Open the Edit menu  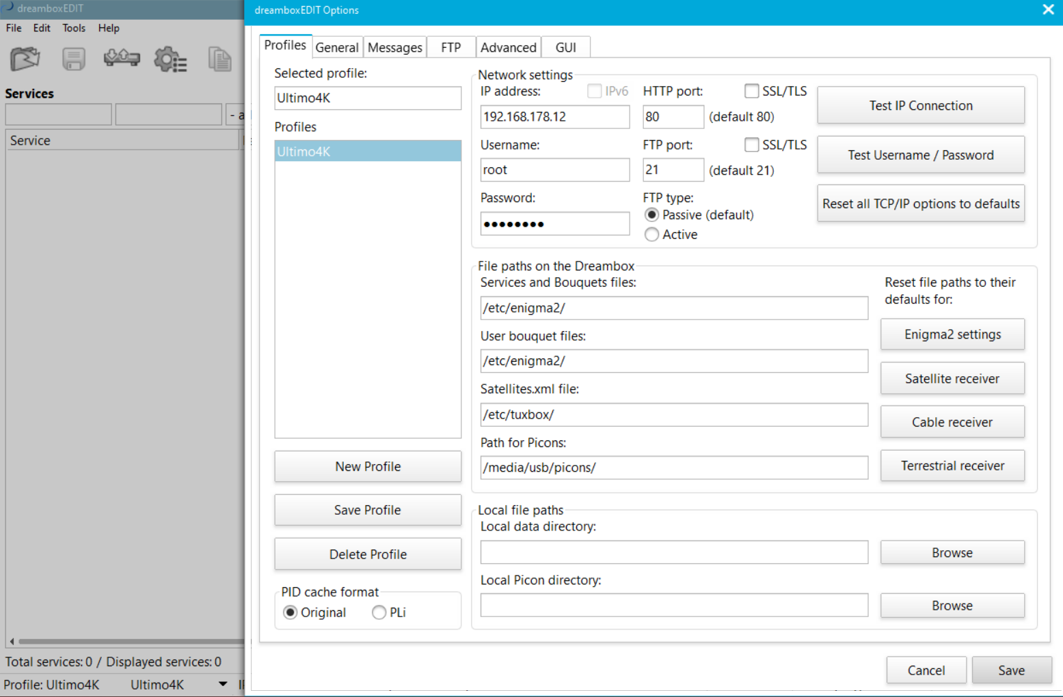tap(42, 28)
